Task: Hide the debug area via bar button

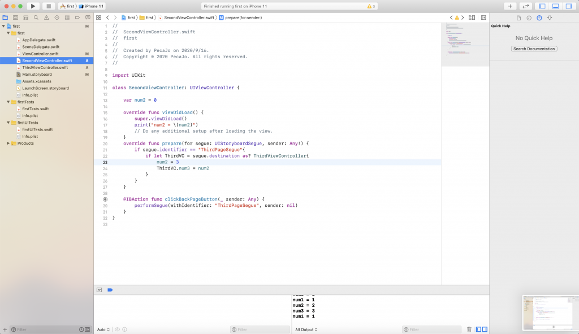Action: pyautogui.click(x=100, y=290)
